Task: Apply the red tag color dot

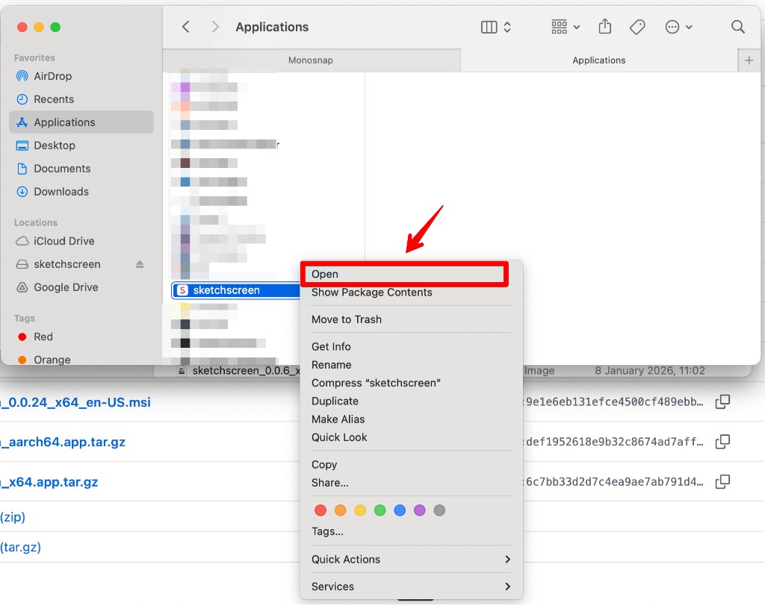Action: [x=320, y=510]
